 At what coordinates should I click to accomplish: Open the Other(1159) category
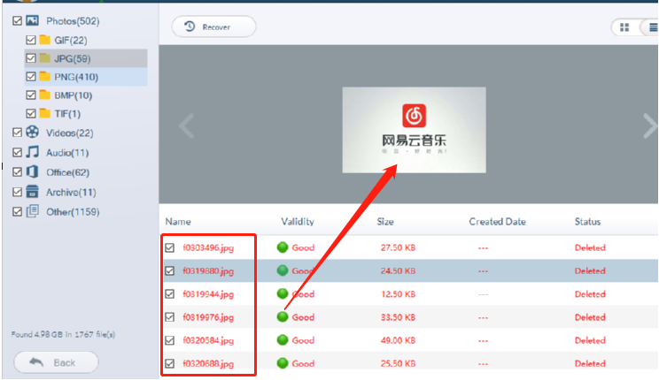pos(73,212)
